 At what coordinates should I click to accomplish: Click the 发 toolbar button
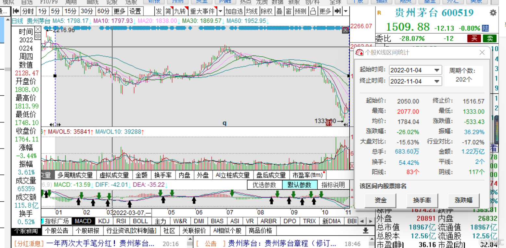pyautogui.click(x=159, y=11)
